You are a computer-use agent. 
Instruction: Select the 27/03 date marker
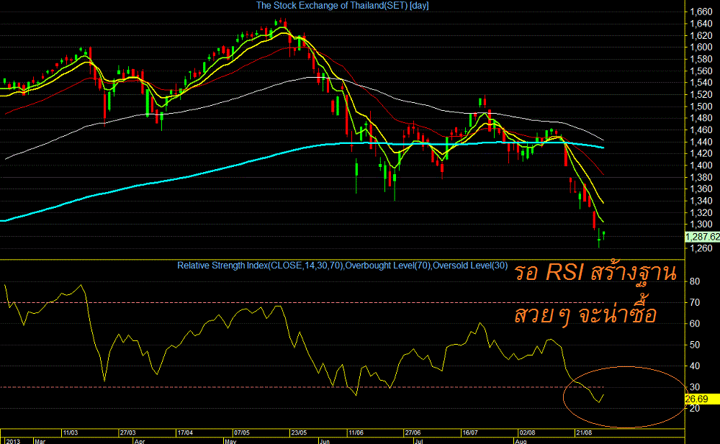pyautogui.click(x=127, y=433)
